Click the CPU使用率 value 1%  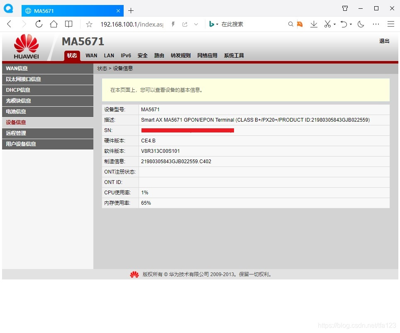click(x=145, y=193)
